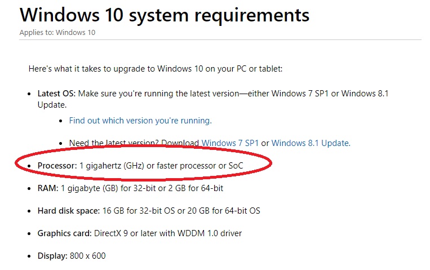This screenshot has height=270, width=430.
Task: Click the bold "RAM:" label
Action: tap(48, 188)
